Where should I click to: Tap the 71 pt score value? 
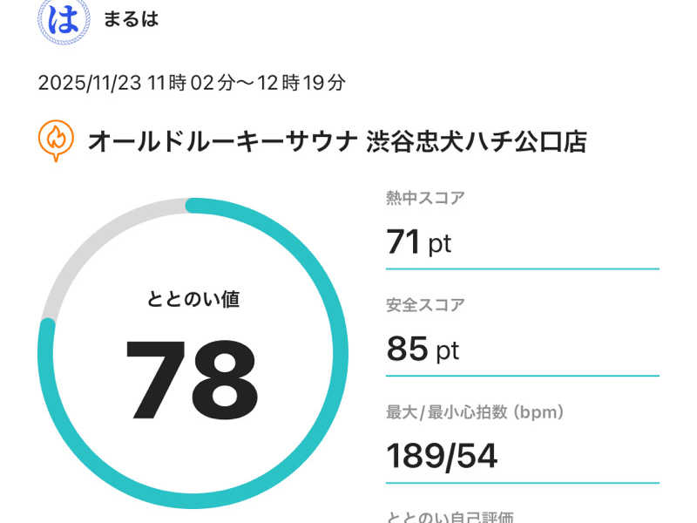click(x=418, y=241)
